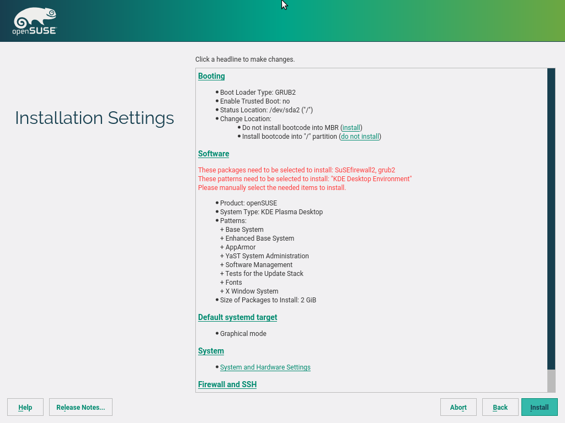Open the Software selection headline
Screen dimensions: 565x423
pos(214,154)
